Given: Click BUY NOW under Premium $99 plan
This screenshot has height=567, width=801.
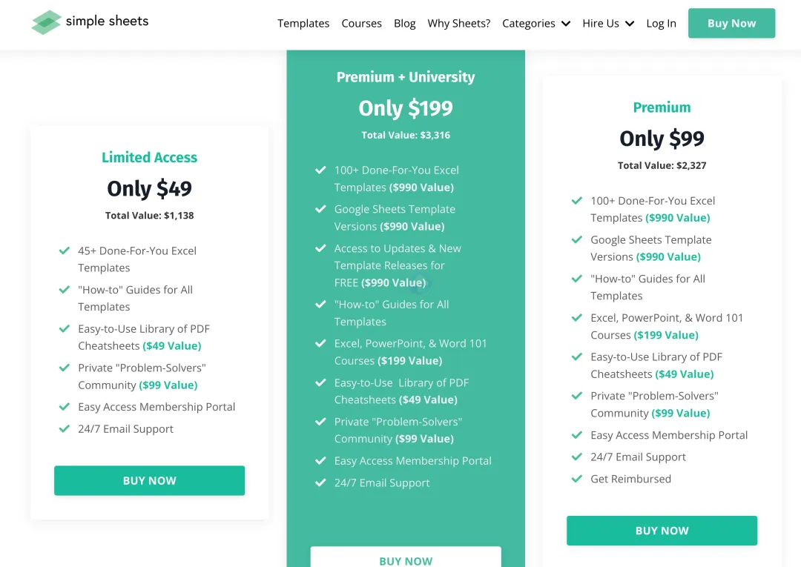Looking at the screenshot, I should click(662, 530).
